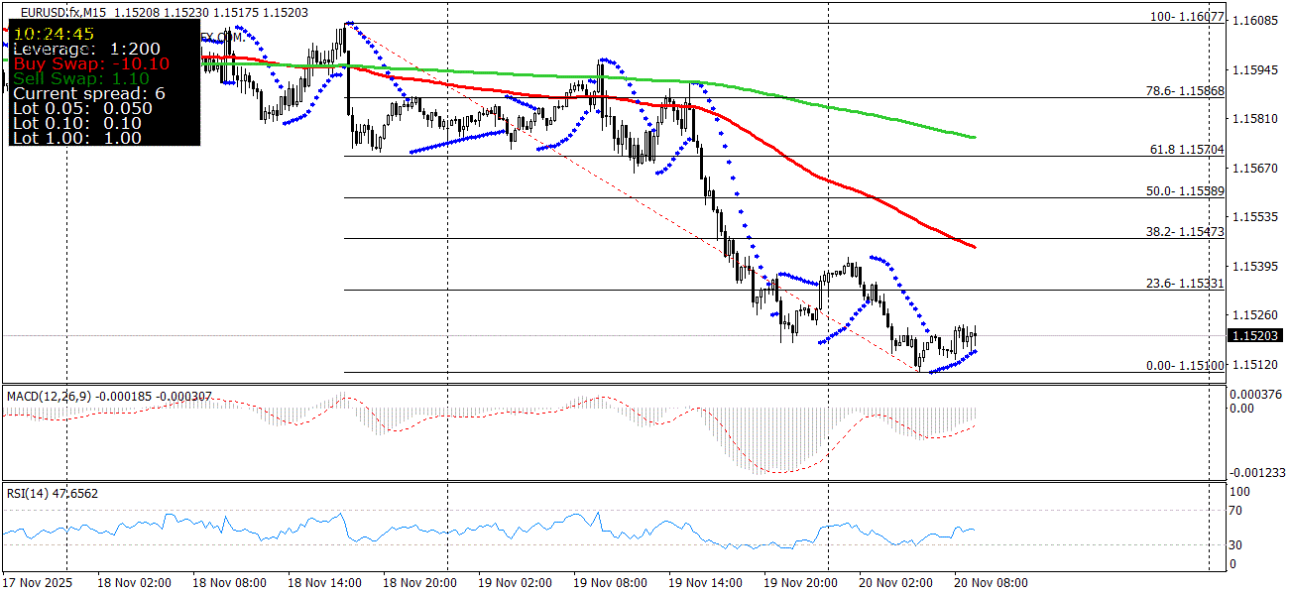Select time axis label 19 Nov 02:00

[x=516, y=582]
